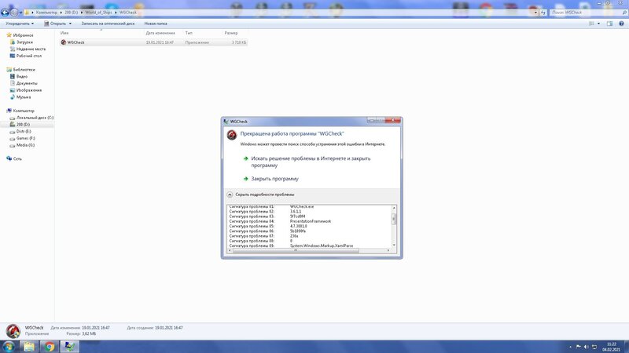
Task: Open the Упорядочить dropdown menu
Action: point(19,24)
